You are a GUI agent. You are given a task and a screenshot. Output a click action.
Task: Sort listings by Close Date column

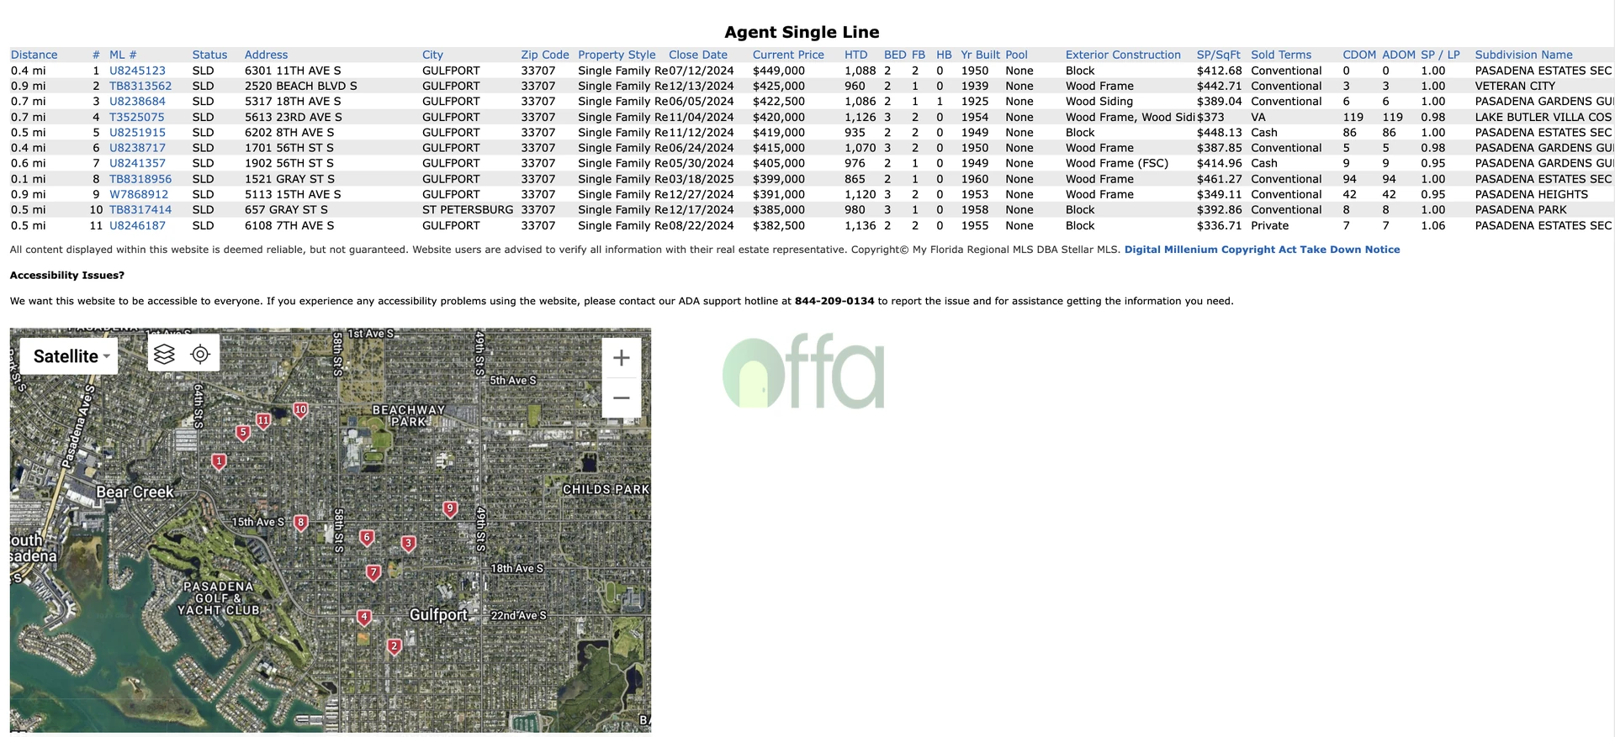coord(697,55)
